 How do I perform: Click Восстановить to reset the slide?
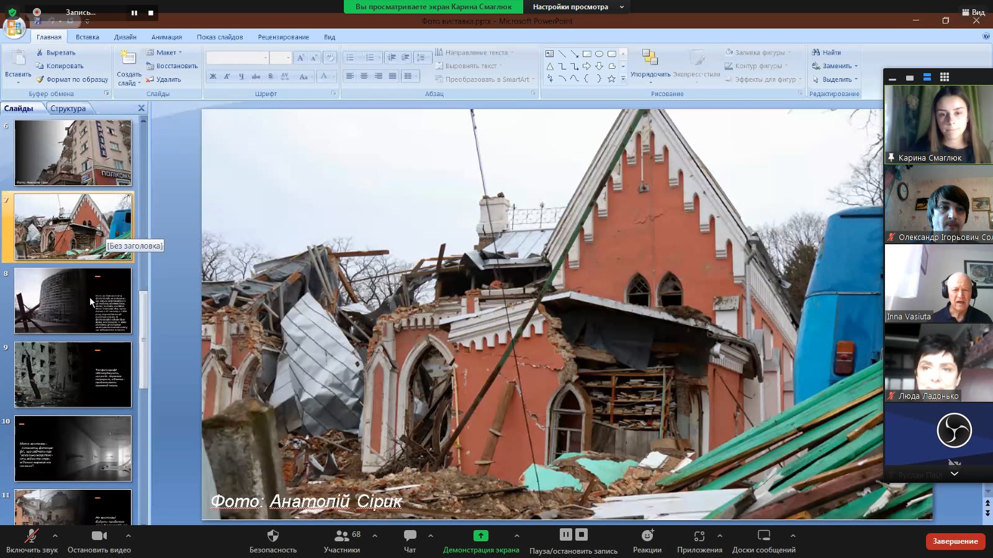click(172, 66)
